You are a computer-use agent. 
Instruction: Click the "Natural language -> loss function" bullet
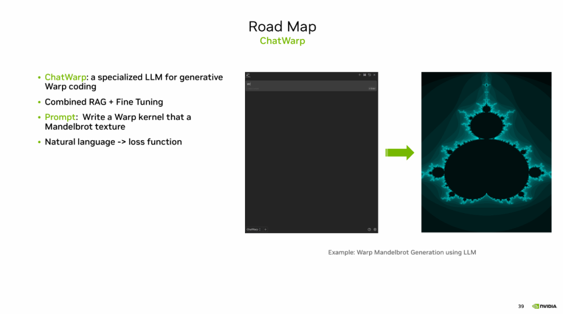[113, 142]
